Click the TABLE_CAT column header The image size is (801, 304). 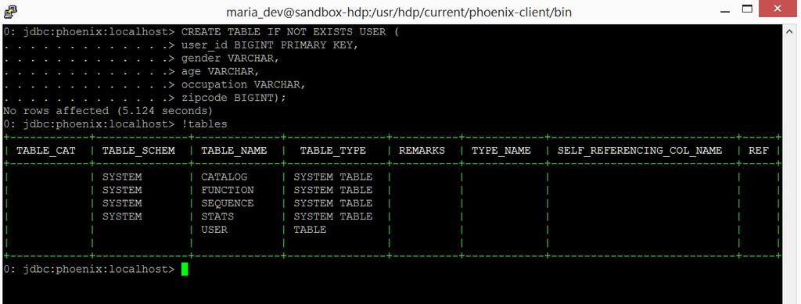[46, 151]
